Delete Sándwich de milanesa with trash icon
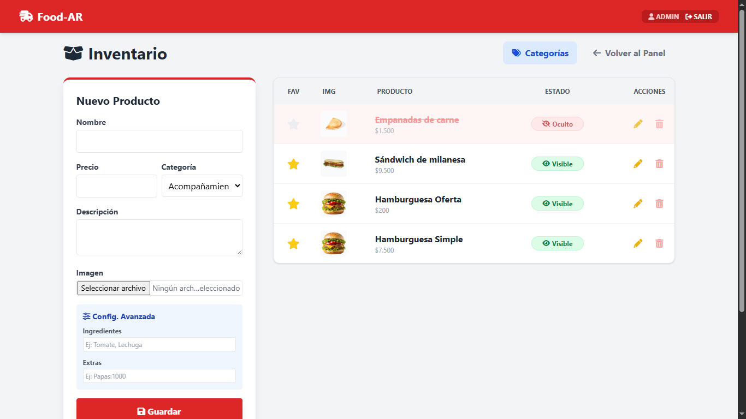This screenshot has width=746, height=419. coord(659,164)
